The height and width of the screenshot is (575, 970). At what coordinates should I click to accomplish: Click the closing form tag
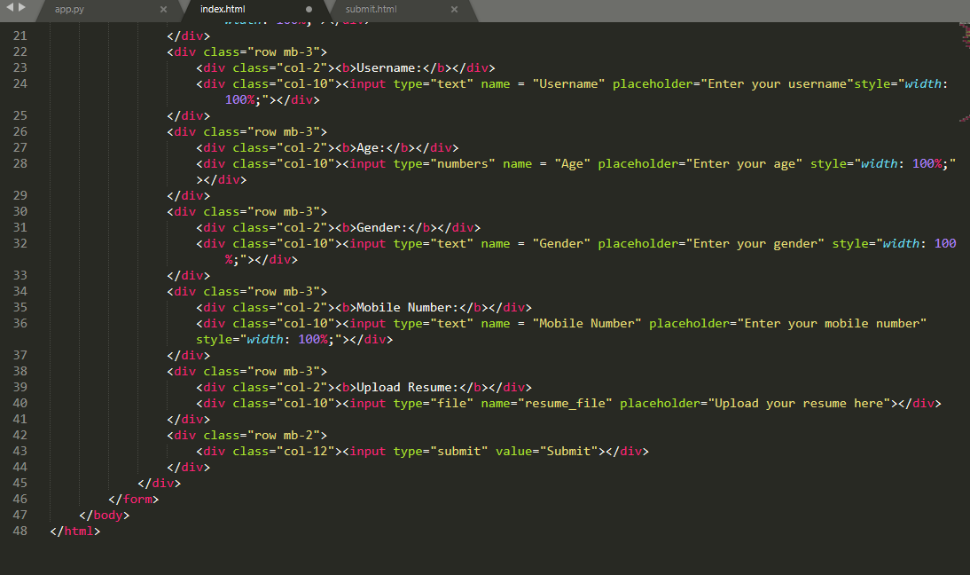tap(134, 499)
